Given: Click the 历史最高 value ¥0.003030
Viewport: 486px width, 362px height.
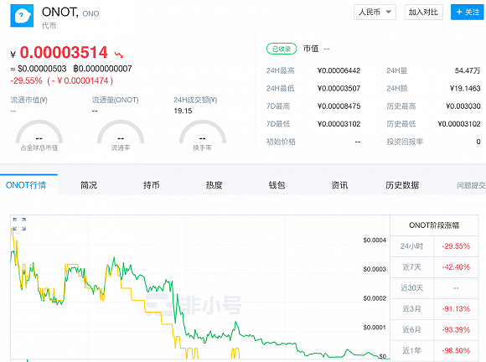Looking at the screenshot, I should (463, 106).
